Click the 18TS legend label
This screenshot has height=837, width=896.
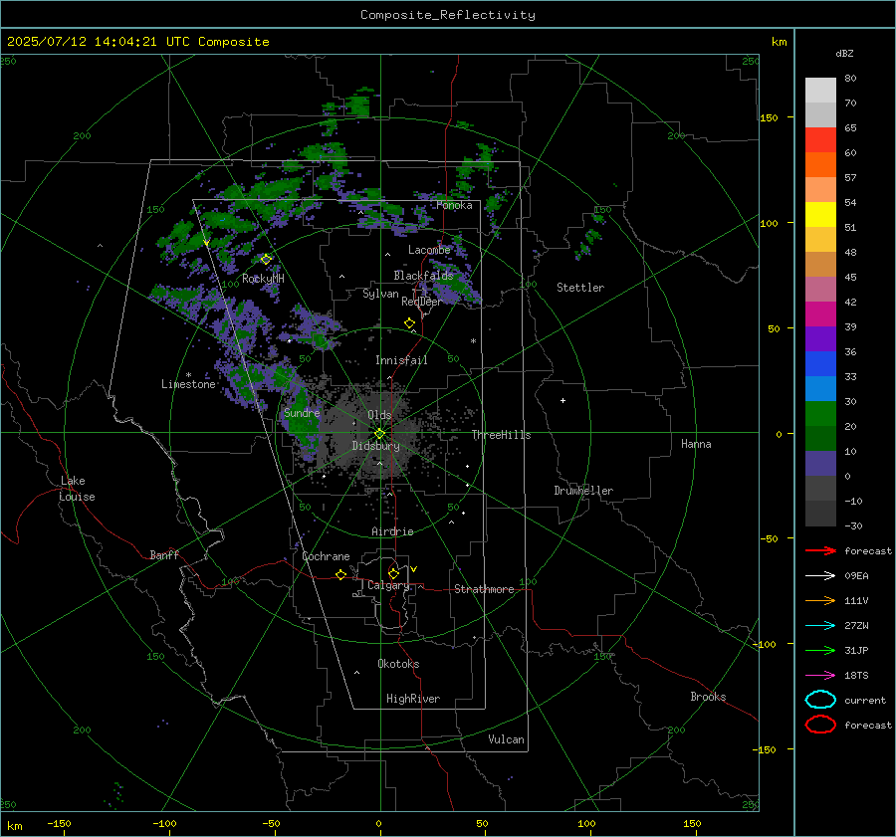pos(856,676)
